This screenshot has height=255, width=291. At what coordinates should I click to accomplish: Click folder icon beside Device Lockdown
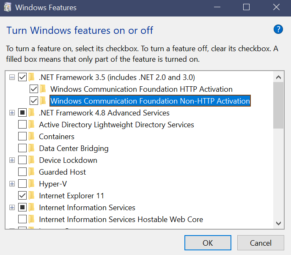[32, 160]
